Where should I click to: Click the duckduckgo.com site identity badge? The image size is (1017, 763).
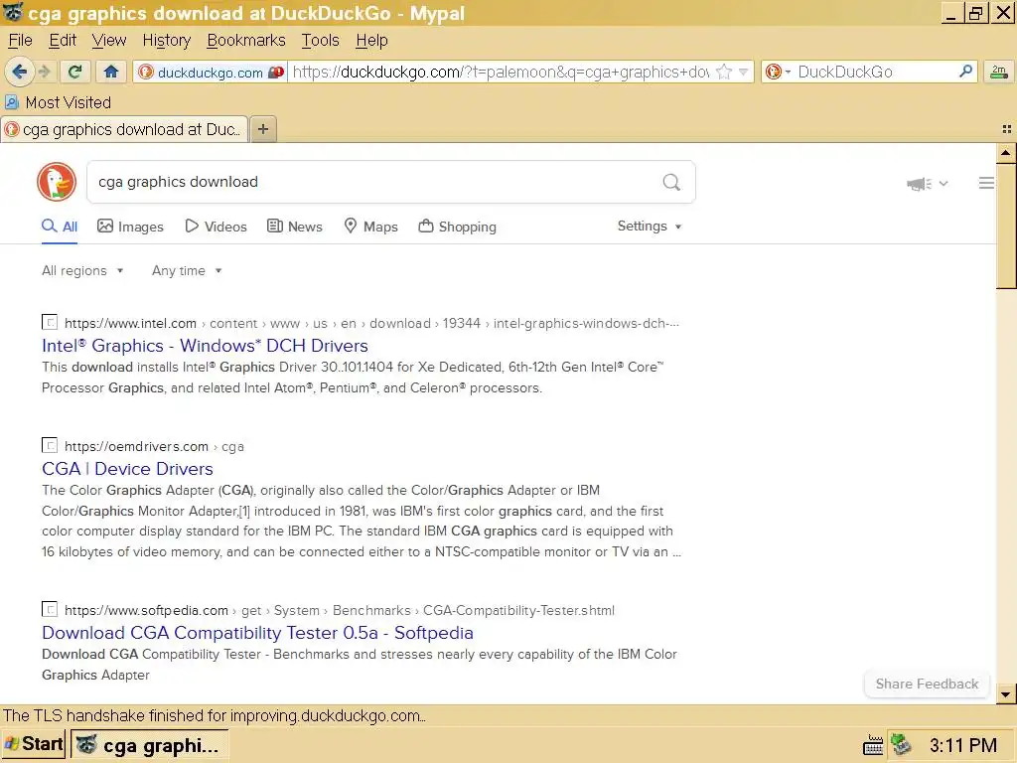coord(211,72)
